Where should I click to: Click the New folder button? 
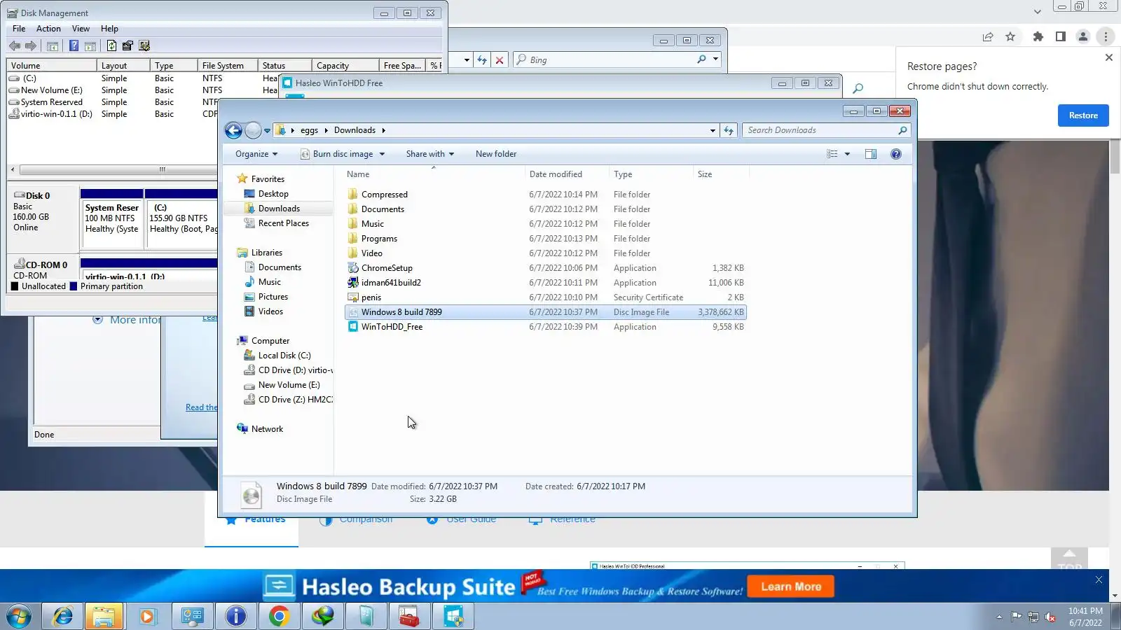click(496, 154)
